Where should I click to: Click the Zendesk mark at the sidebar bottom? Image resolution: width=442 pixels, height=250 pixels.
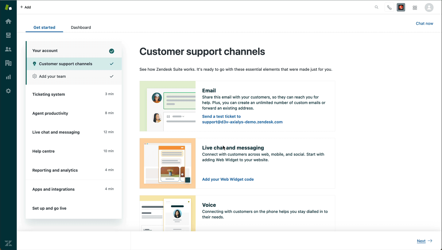pos(8,244)
